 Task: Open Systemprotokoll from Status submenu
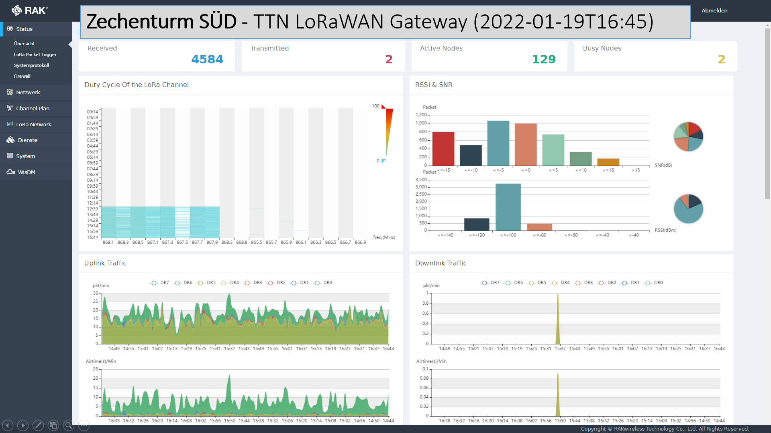[31, 65]
